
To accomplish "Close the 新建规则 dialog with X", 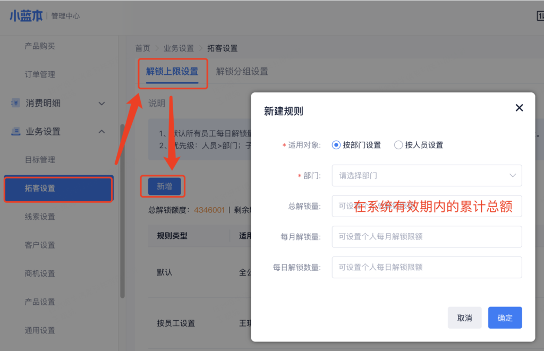I will point(519,108).
